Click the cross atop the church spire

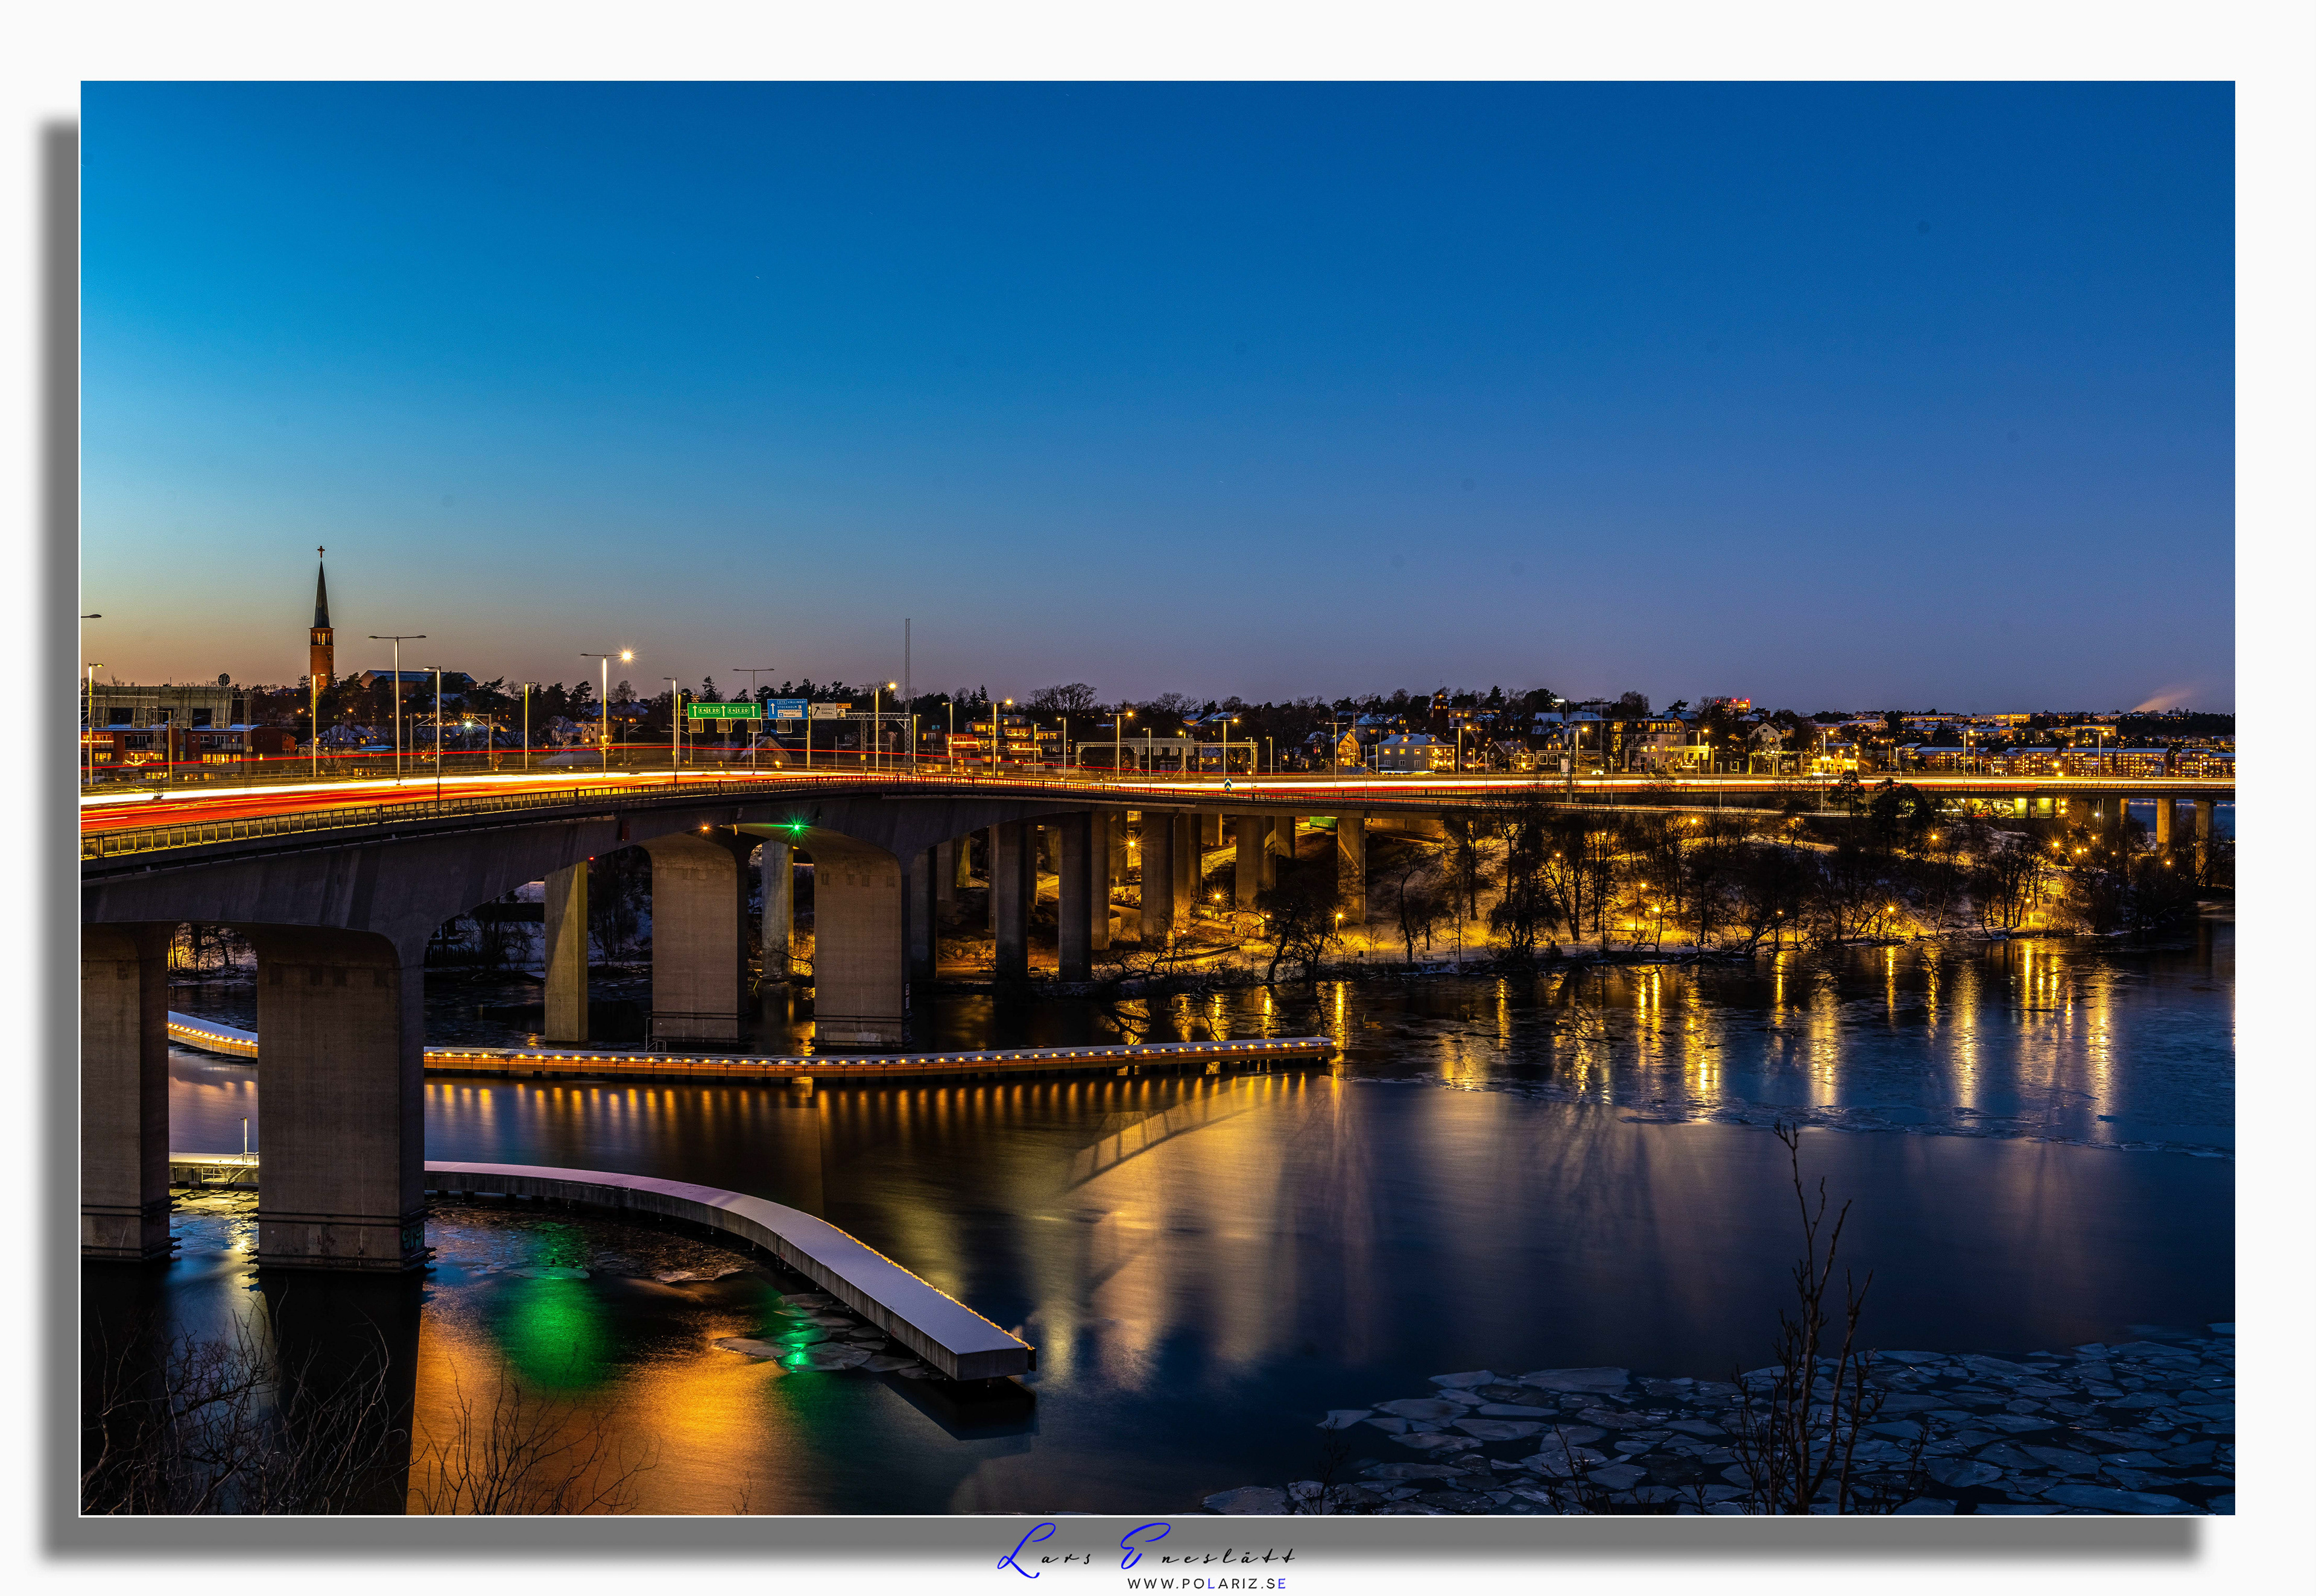click(x=321, y=551)
